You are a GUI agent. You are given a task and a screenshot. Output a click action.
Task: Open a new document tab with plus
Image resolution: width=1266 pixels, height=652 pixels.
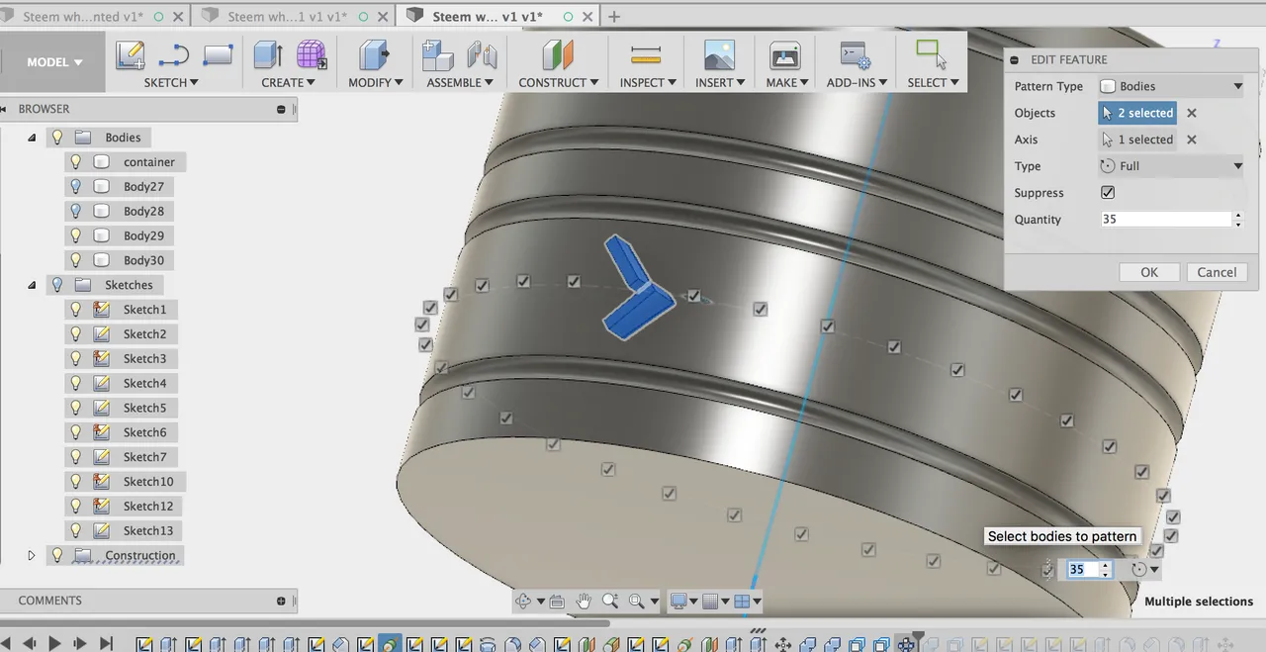[x=613, y=16]
